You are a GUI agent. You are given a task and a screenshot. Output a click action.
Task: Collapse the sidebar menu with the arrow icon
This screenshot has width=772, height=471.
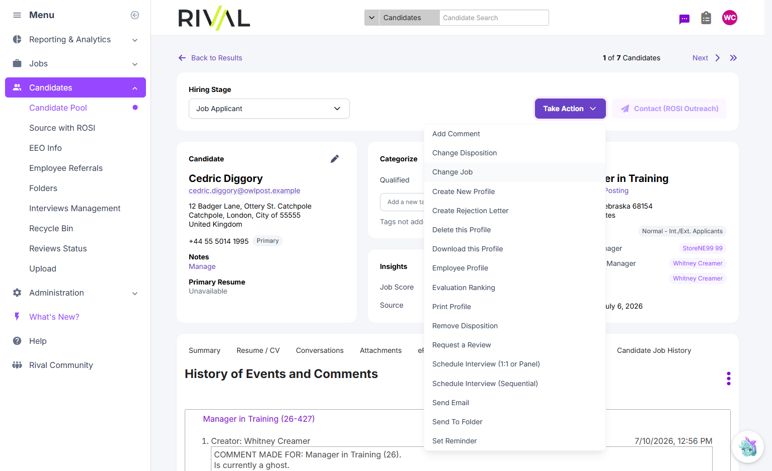click(135, 15)
